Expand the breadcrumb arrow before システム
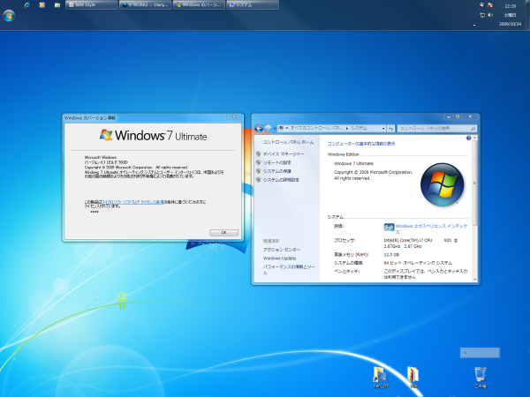530x397 pixels. pyautogui.click(x=347, y=129)
